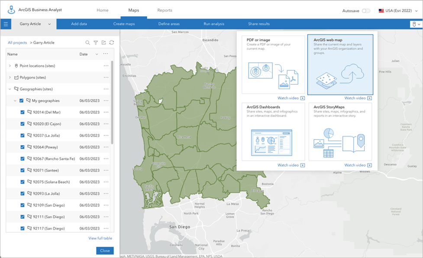The height and width of the screenshot is (258, 423).
Task: Select the ArcGIS web map sharing card
Action: 340,64
